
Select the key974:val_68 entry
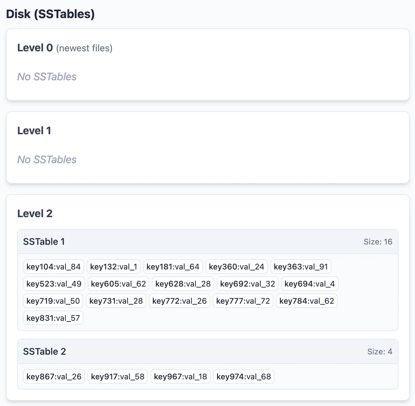click(x=244, y=377)
